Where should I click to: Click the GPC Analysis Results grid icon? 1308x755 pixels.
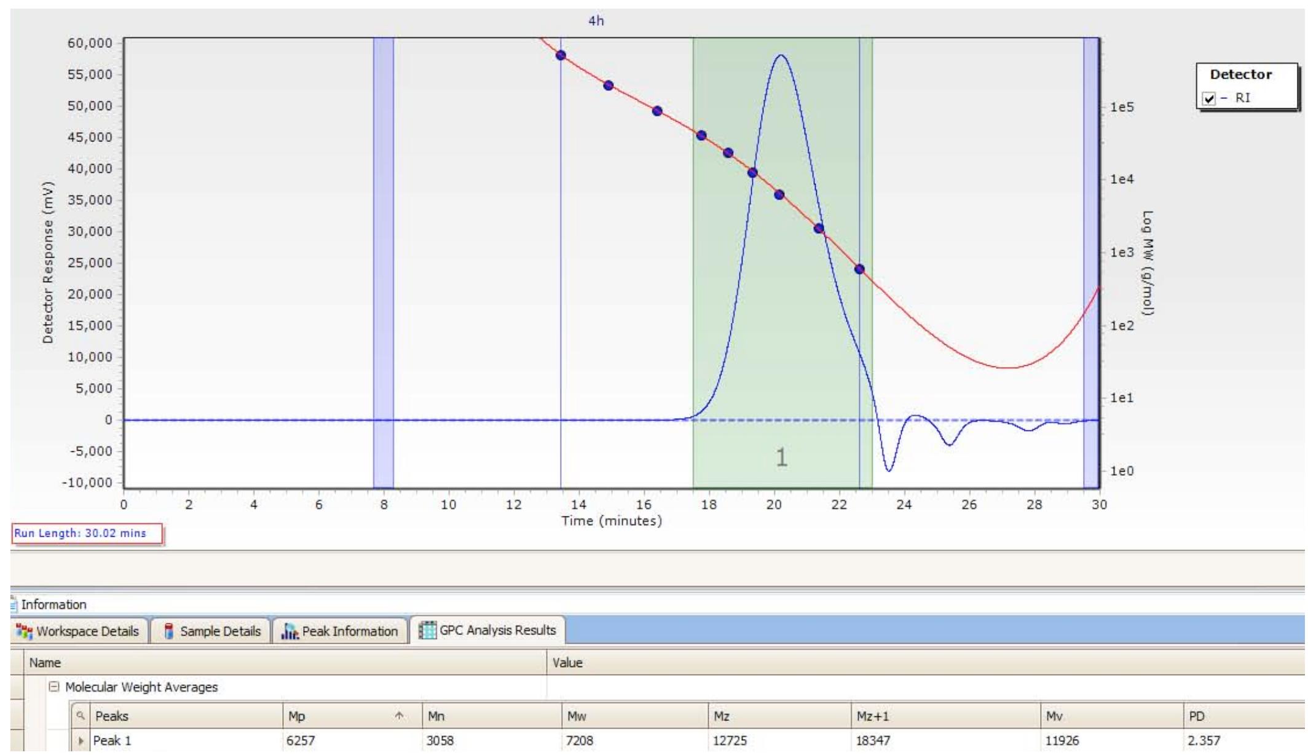tap(428, 630)
